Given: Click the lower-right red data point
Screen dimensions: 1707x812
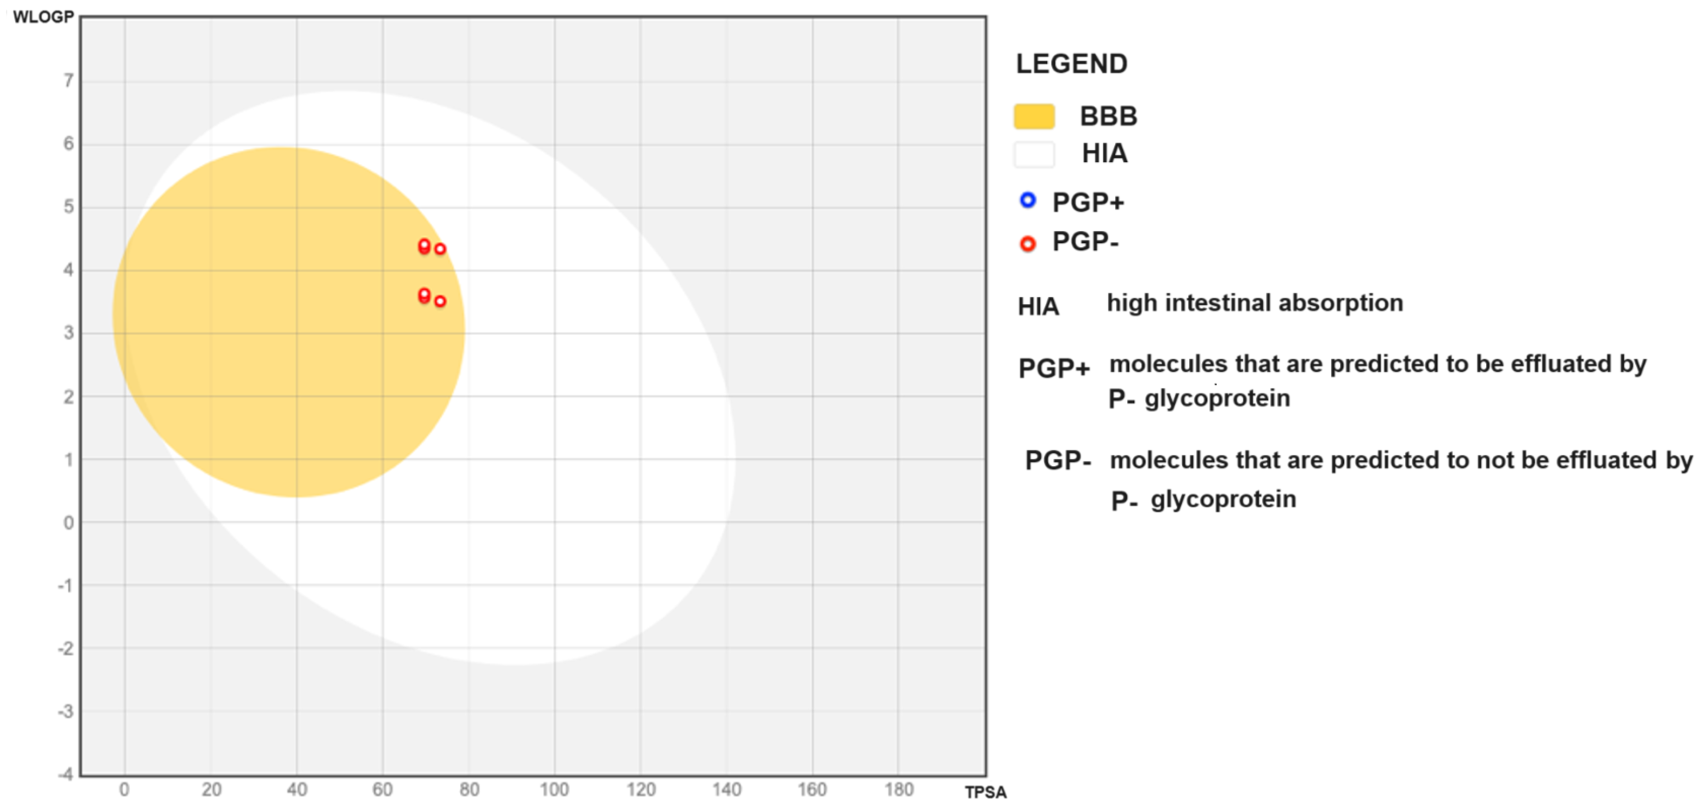Looking at the screenshot, I should (x=440, y=301).
